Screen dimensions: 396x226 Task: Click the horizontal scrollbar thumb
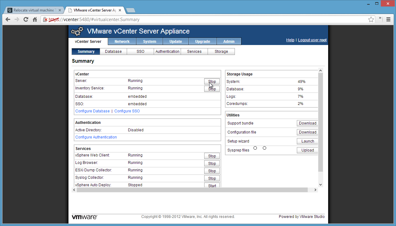click(192, 190)
